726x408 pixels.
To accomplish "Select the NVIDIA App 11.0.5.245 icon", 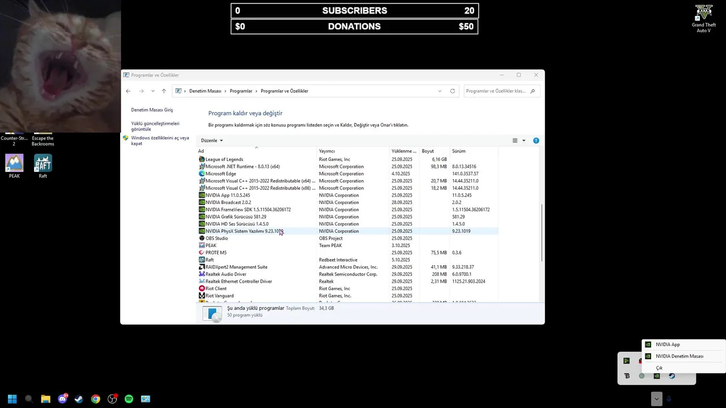I will 202,195.
